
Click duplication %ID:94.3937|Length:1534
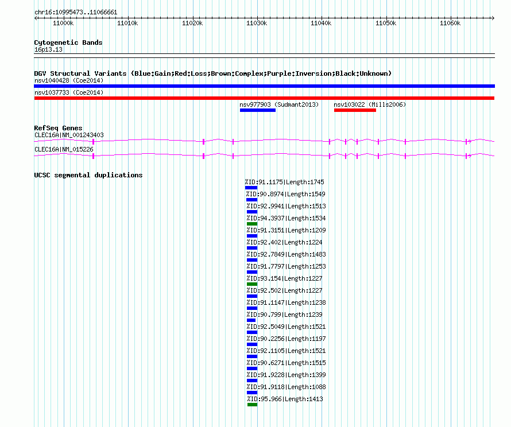tap(286, 218)
